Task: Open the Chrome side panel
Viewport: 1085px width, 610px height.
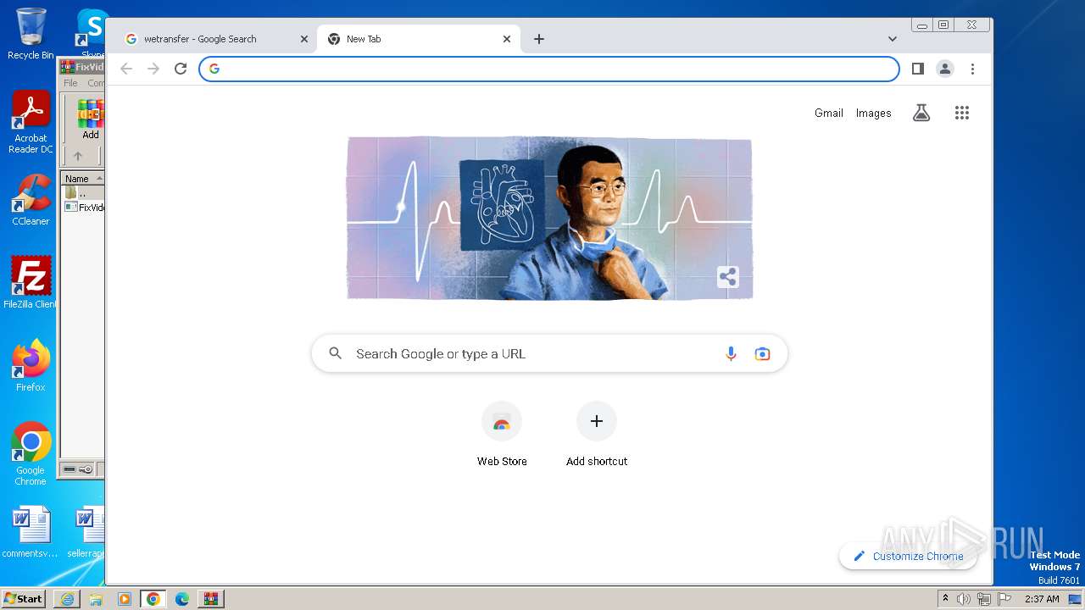Action: click(917, 69)
